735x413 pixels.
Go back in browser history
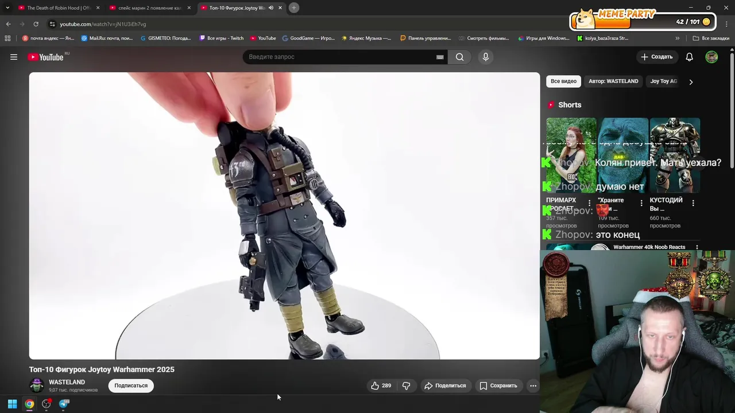[8, 24]
